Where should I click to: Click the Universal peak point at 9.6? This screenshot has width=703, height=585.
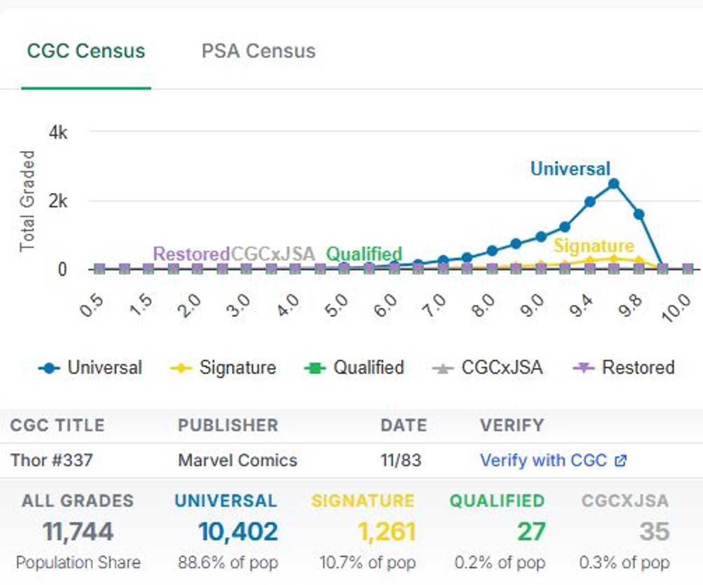coord(614,184)
